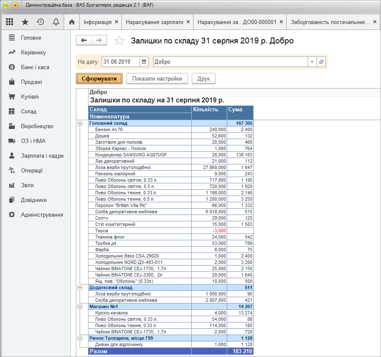The image size is (381, 357).
Task: Close the Інформація tab
Action: click(116, 22)
